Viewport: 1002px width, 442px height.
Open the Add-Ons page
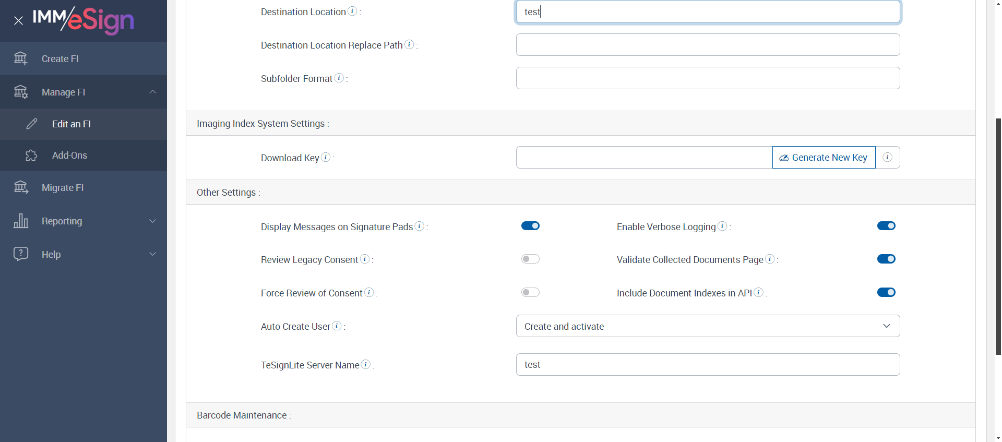tap(69, 156)
